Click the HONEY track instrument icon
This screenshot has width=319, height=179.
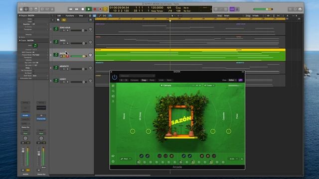(56, 81)
